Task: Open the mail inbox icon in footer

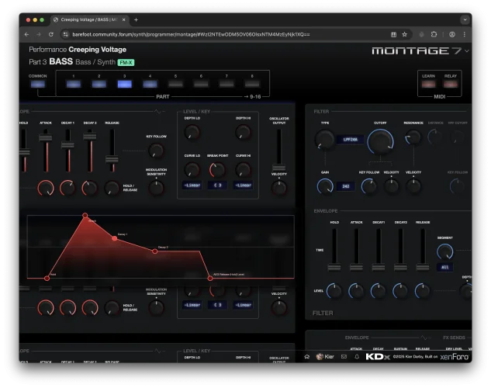Action: coord(344,357)
